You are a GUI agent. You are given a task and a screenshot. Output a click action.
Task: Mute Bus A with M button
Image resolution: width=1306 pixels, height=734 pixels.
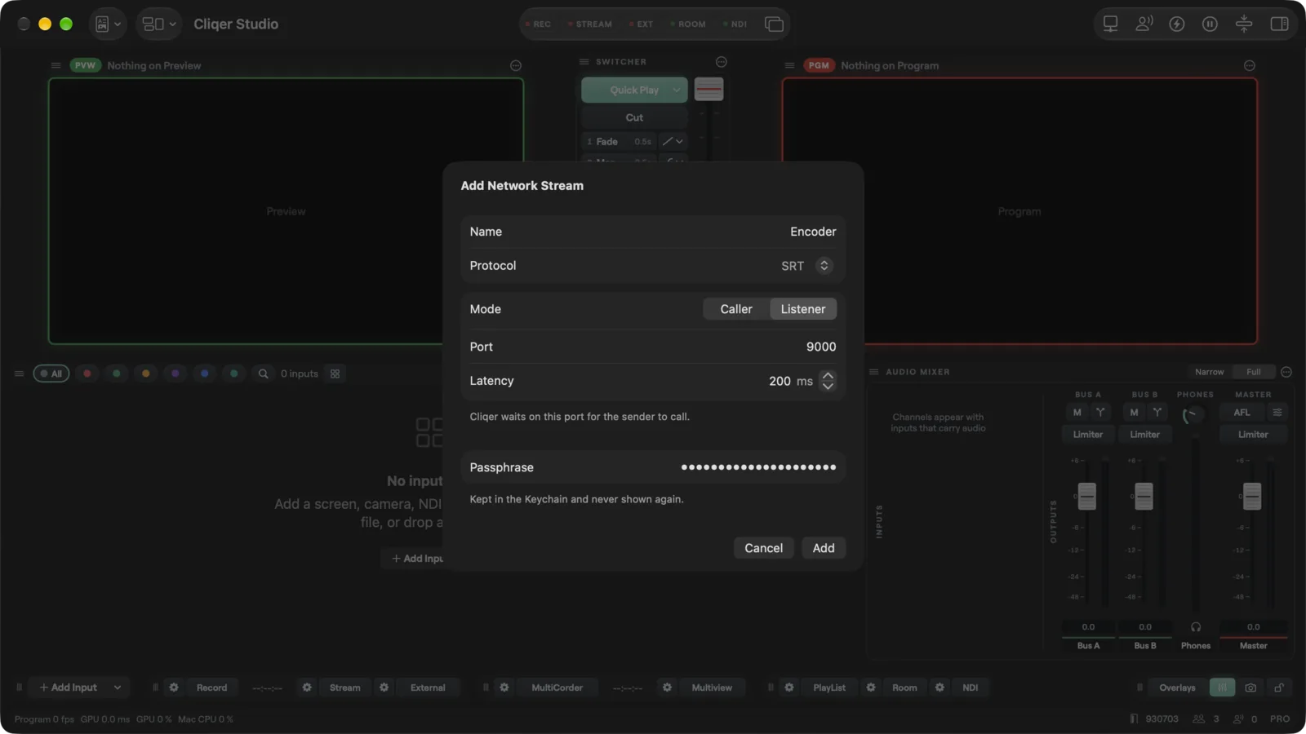(1077, 413)
